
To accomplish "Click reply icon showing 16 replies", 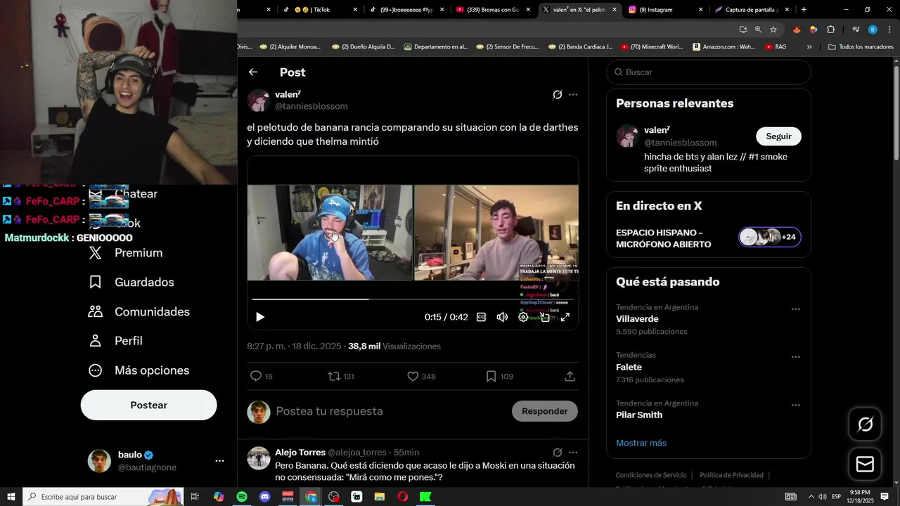I will 262,377.
